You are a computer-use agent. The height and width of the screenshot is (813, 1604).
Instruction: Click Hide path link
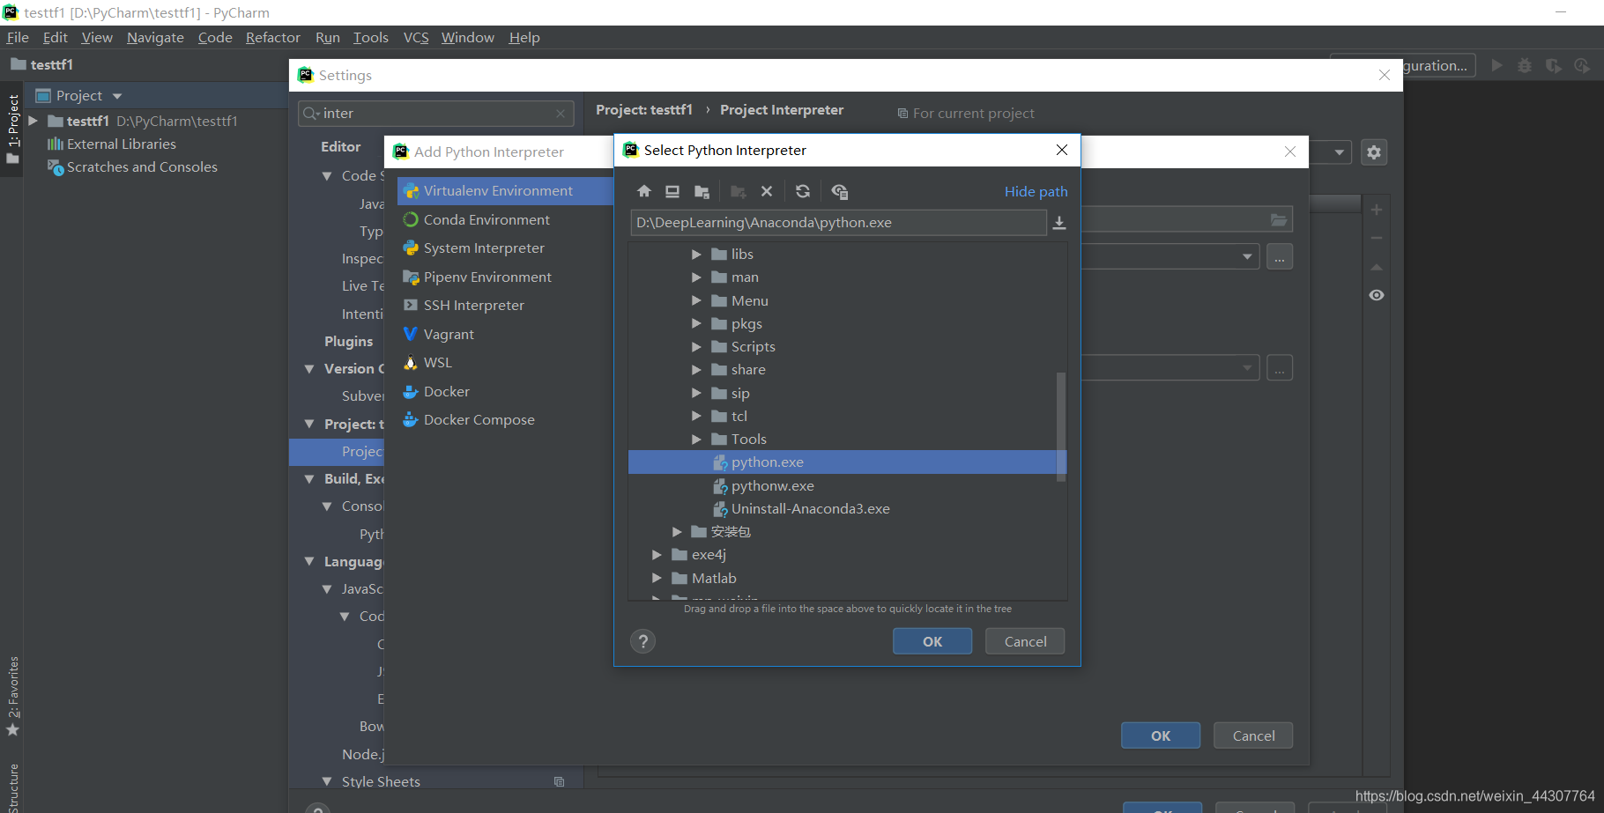[x=1036, y=191]
